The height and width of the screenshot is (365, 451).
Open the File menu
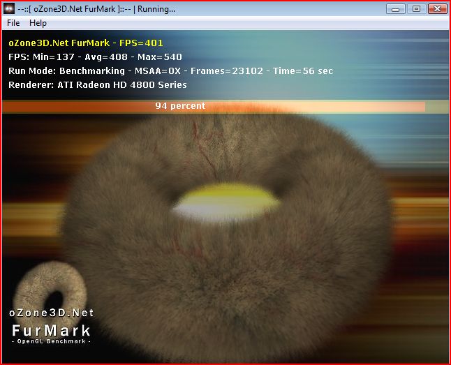pos(13,23)
